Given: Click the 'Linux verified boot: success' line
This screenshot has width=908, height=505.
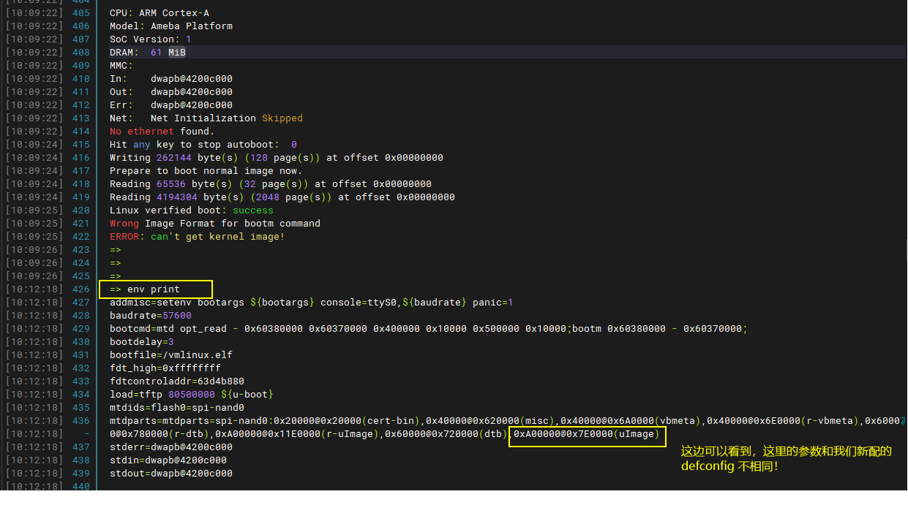Looking at the screenshot, I should pos(191,210).
